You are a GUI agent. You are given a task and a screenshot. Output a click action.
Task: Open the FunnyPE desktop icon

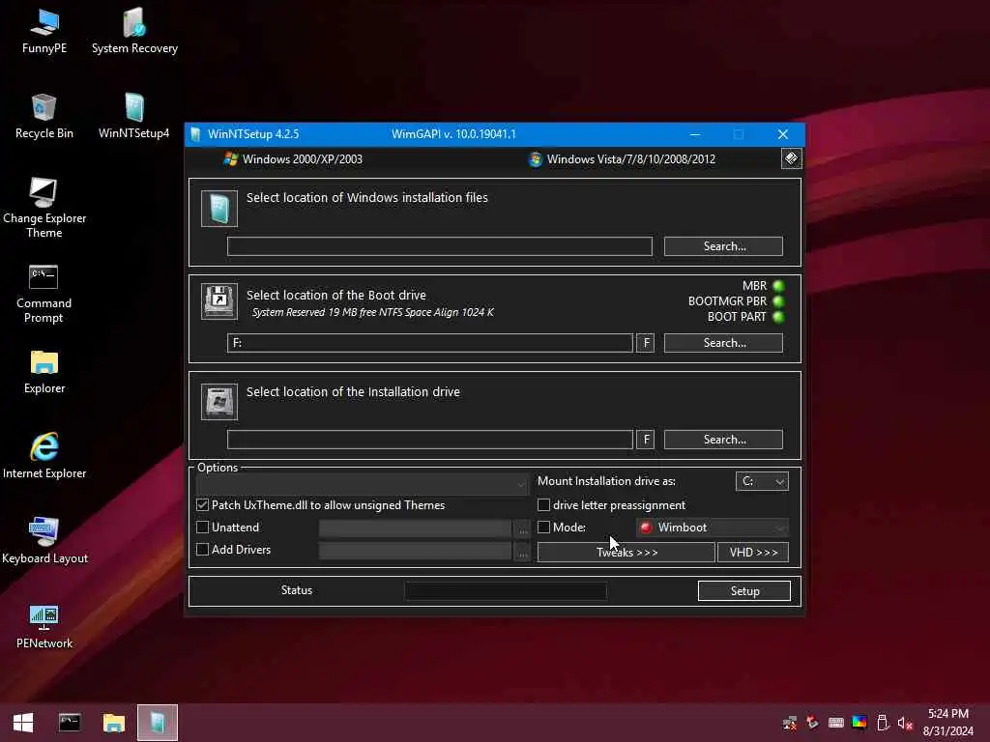pos(44,32)
